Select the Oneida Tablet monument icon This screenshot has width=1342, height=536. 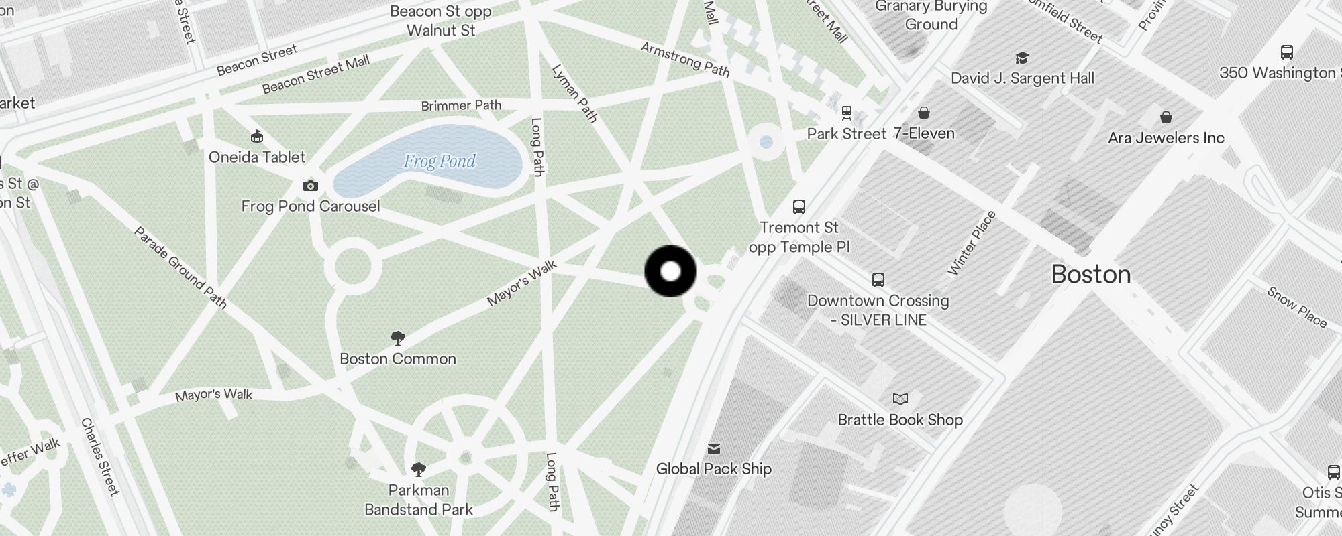point(256,137)
